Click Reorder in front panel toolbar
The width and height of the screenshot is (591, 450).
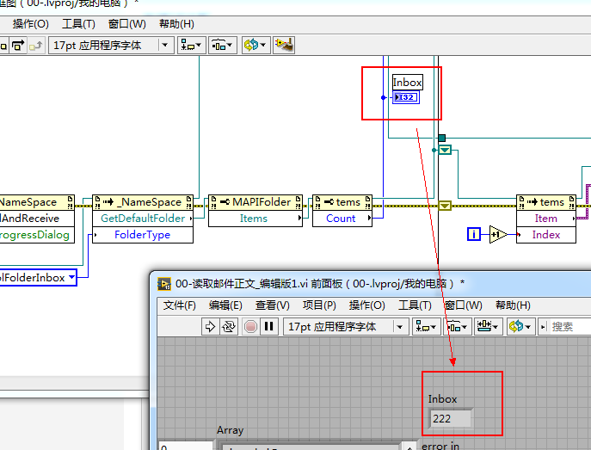[x=521, y=326]
